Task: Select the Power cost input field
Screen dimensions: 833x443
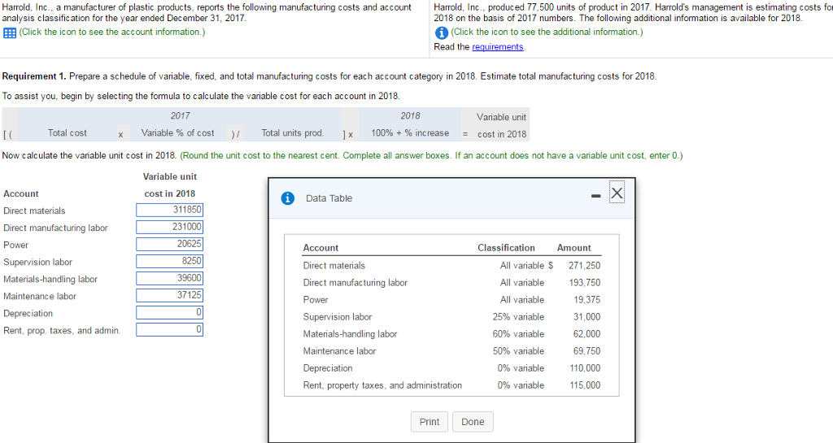Action: click(169, 244)
